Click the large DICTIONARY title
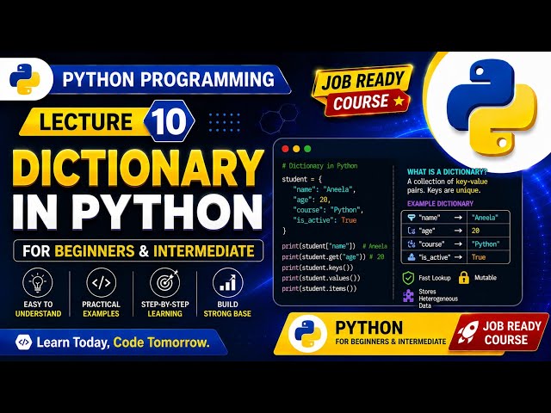This screenshot has height=413, width=551. pos(138,169)
